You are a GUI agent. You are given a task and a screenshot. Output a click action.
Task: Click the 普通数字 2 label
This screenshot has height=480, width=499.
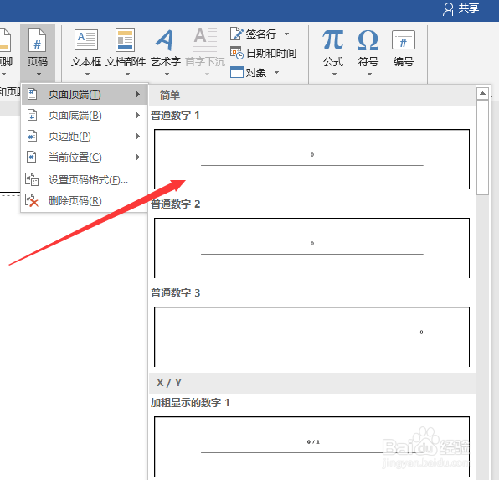point(175,204)
